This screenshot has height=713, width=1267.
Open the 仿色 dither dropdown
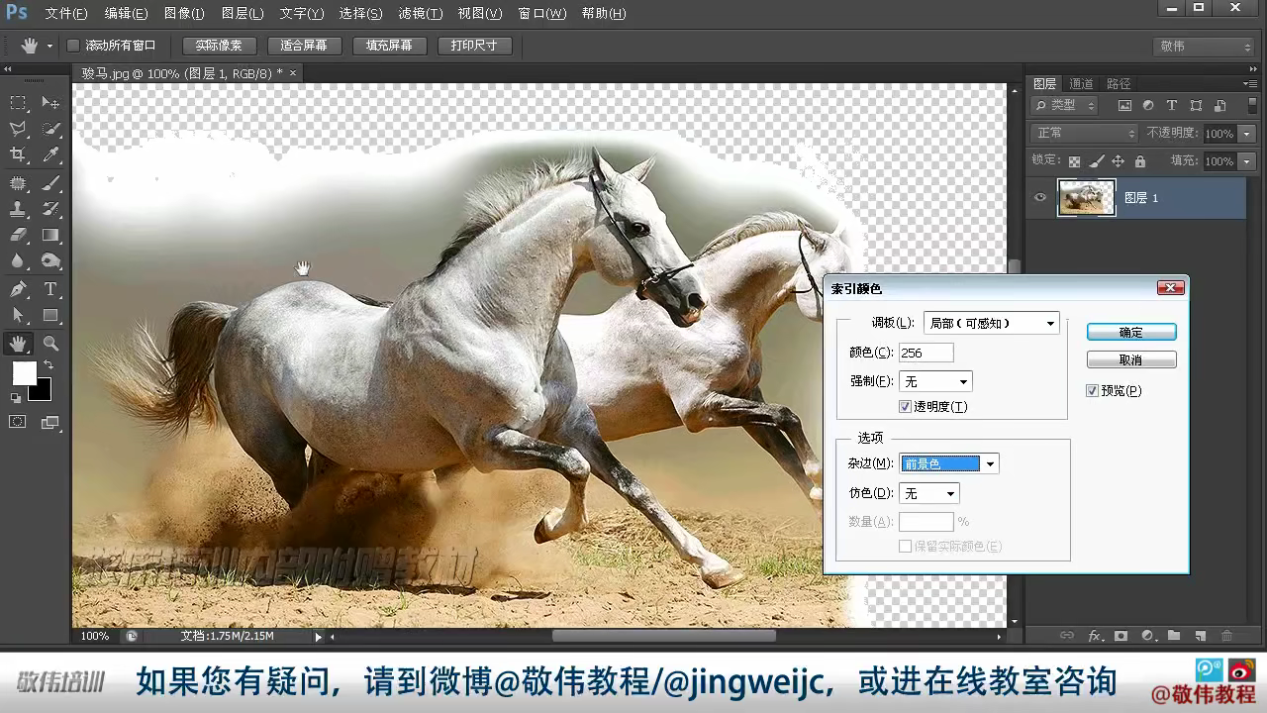click(x=929, y=493)
